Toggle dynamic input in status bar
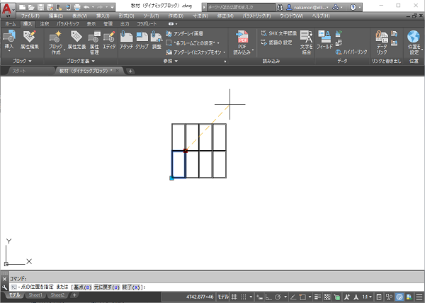425x303 pixels. point(259,297)
